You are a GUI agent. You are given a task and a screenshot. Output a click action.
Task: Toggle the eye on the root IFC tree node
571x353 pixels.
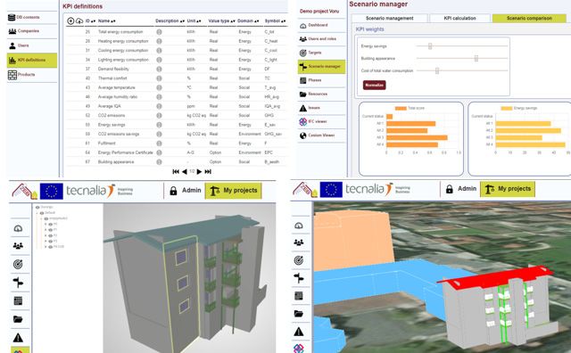tap(37, 207)
